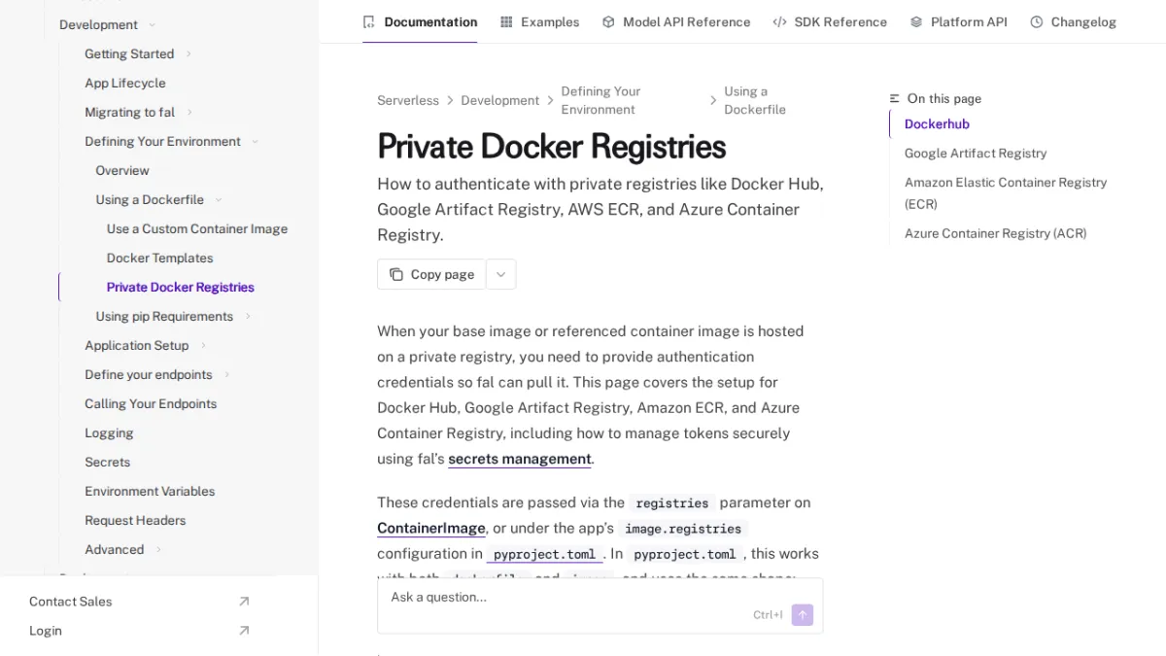Click the Platform API layers icon
This screenshot has height=656, width=1166.
(916, 21)
